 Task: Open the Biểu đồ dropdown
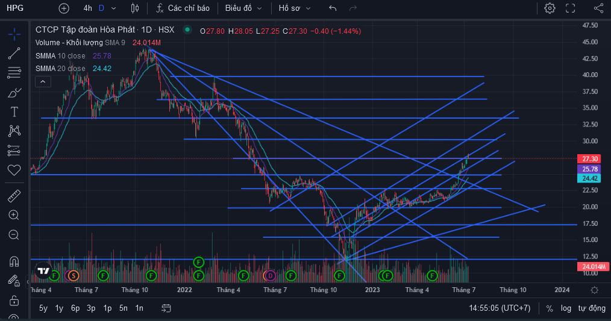pyautogui.click(x=243, y=8)
